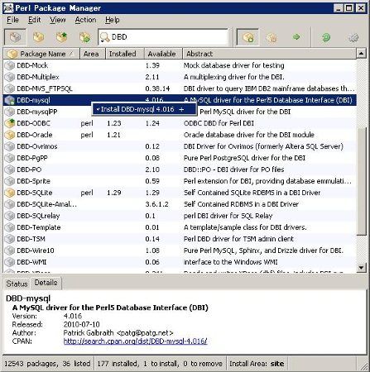370x372 pixels.
Task: Click the package icon beside DBD-PgPP
Action: coord(10,158)
